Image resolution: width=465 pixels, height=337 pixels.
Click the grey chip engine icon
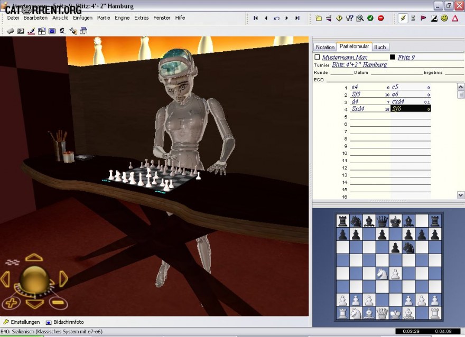point(11,31)
